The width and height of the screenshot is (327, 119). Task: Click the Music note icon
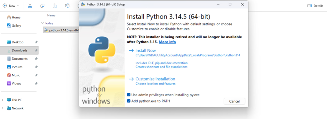[9, 75]
